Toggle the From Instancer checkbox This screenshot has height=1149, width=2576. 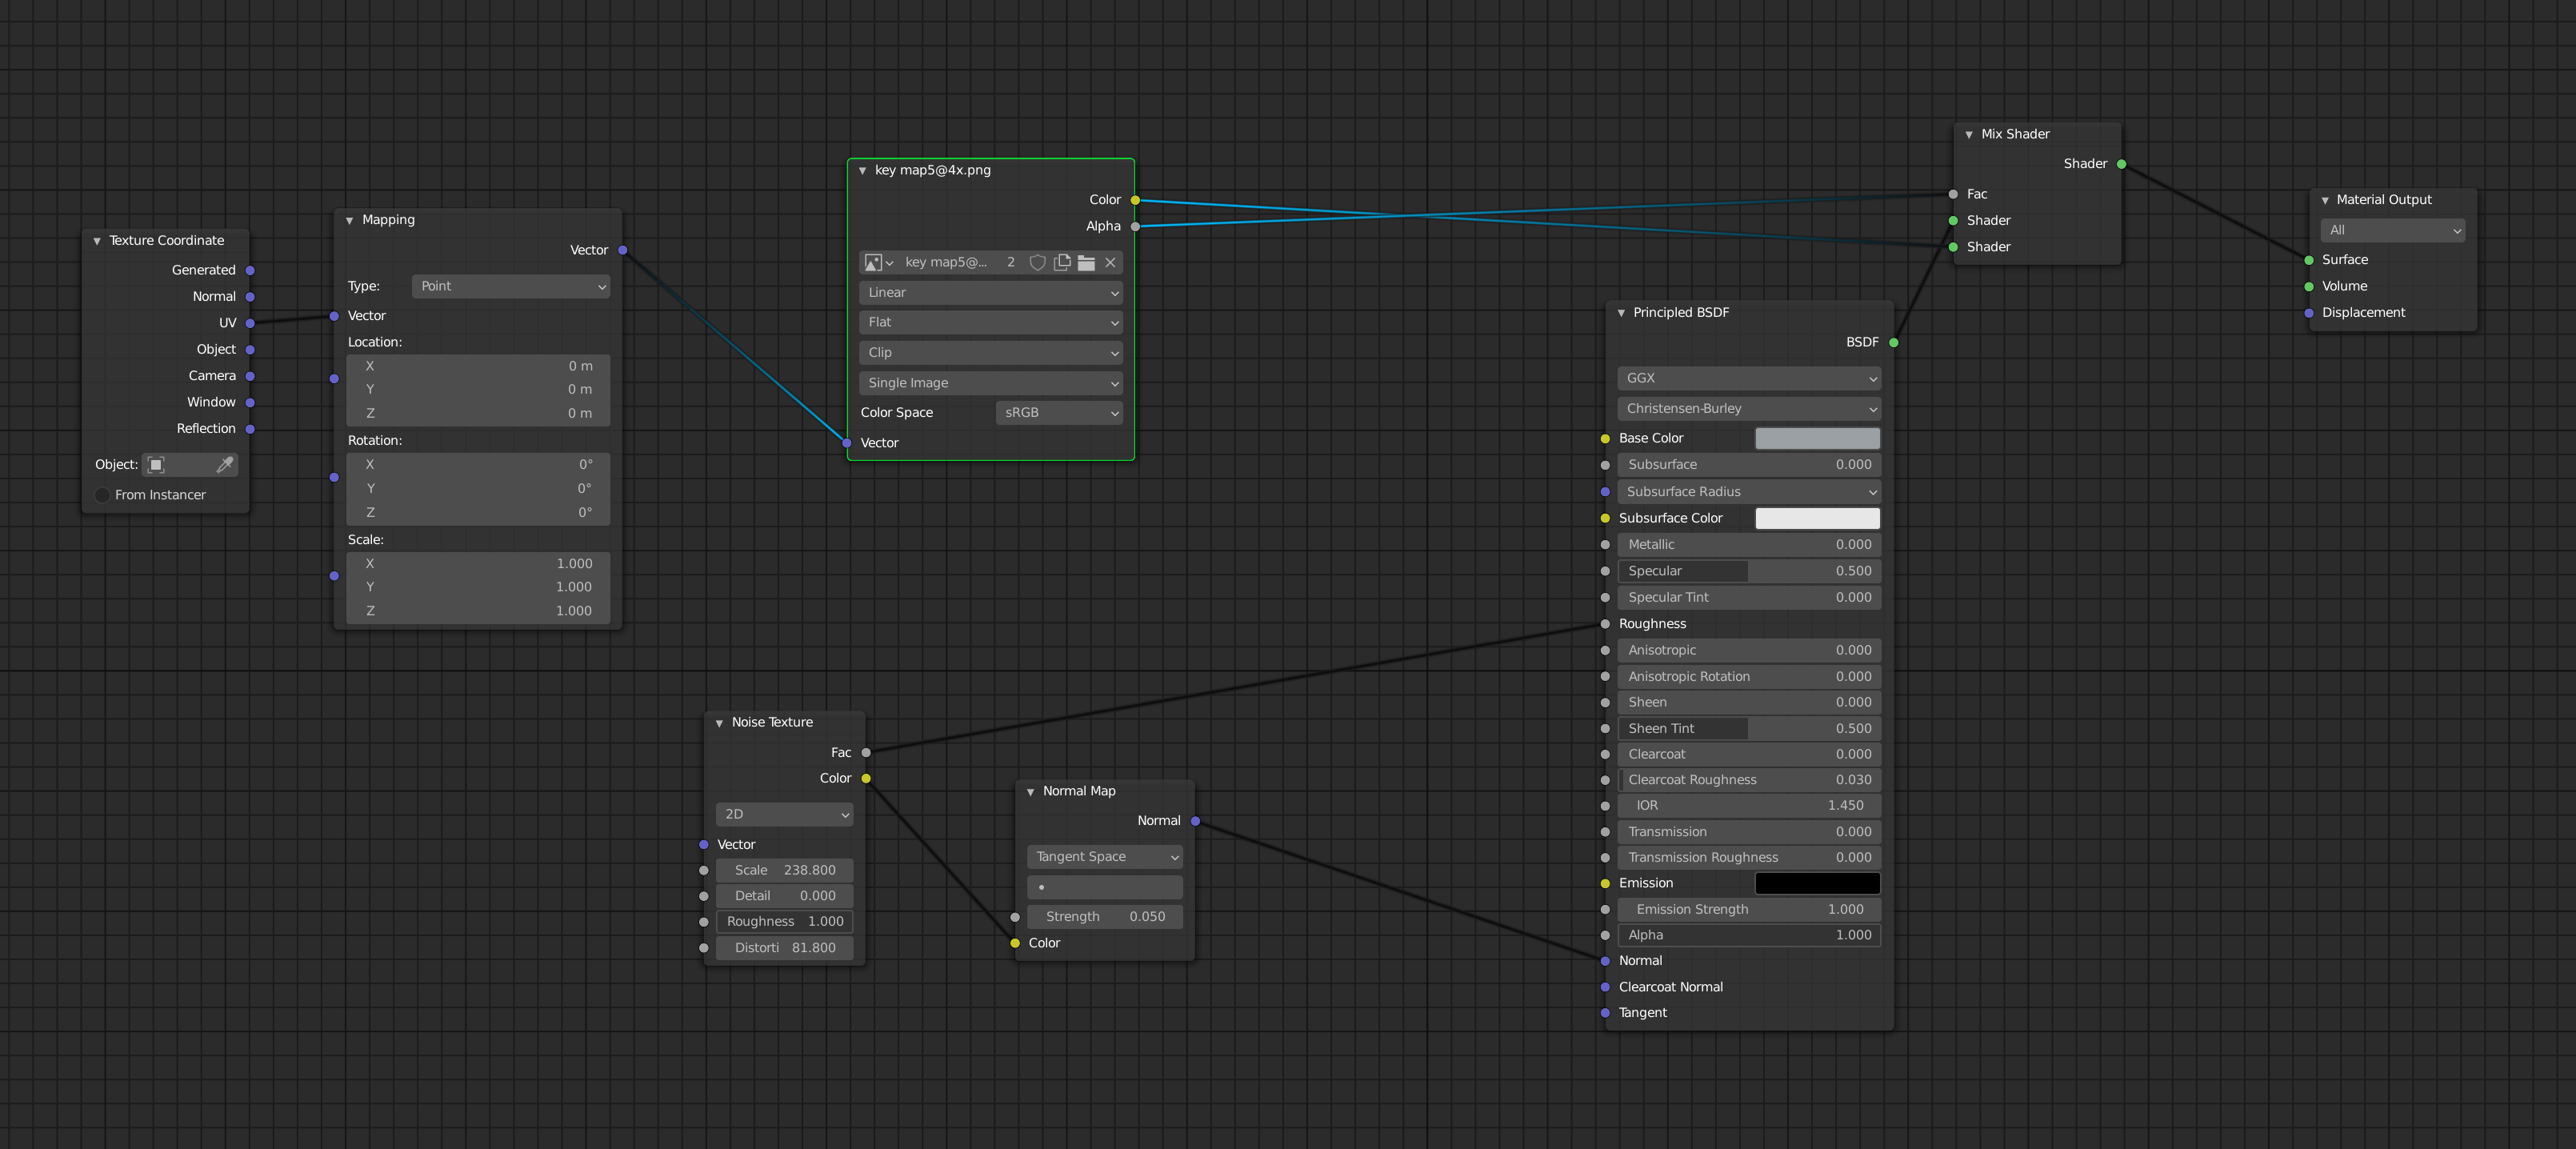point(102,495)
